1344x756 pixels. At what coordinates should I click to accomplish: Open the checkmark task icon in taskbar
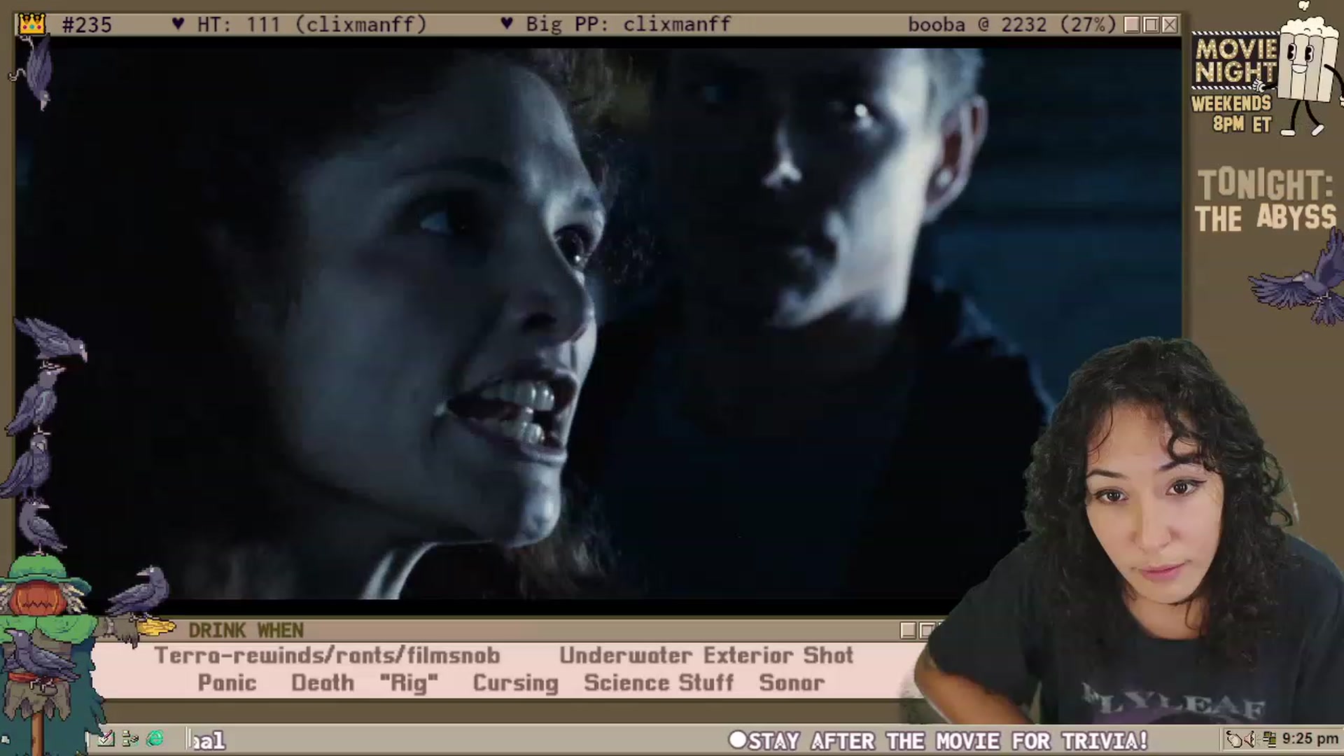106,738
